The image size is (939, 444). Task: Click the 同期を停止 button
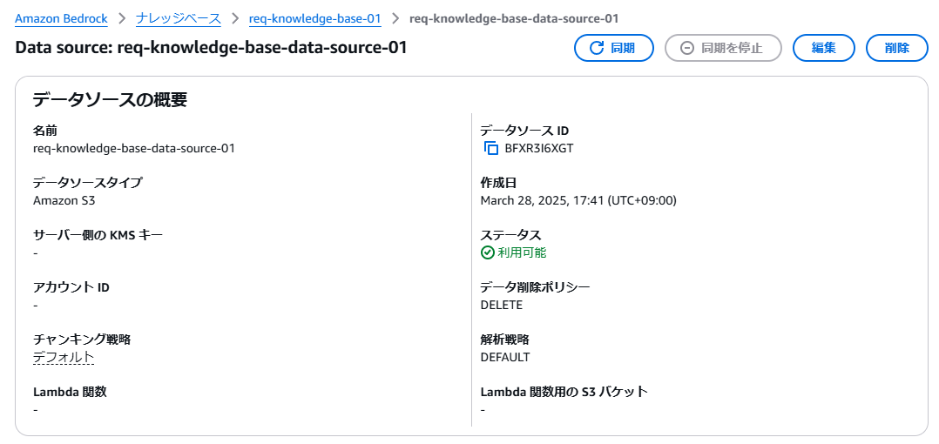723,48
